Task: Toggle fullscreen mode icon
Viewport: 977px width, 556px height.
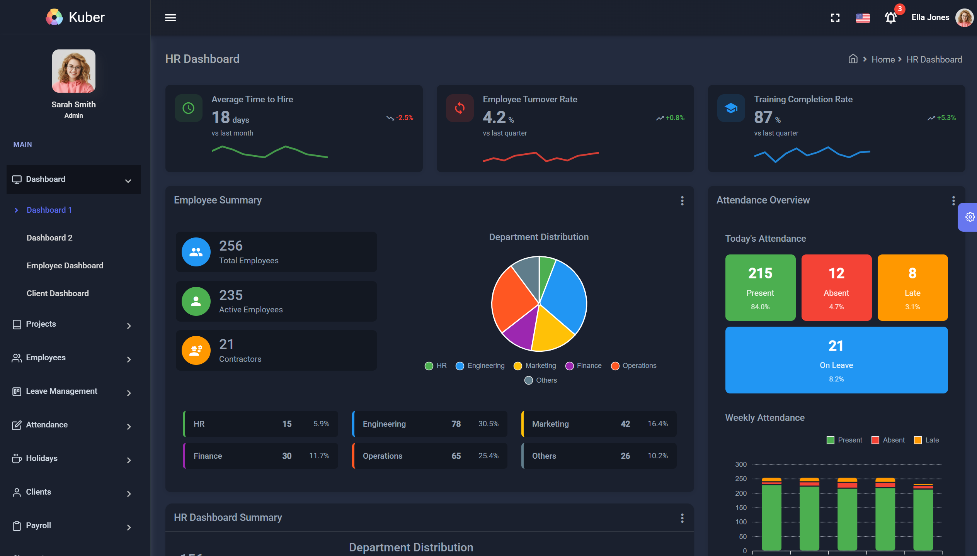Action: pyautogui.click(x=835, y=18)
